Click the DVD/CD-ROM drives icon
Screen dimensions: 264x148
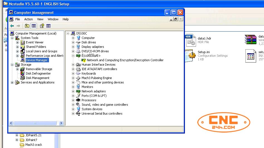click(x=78, y=51)
